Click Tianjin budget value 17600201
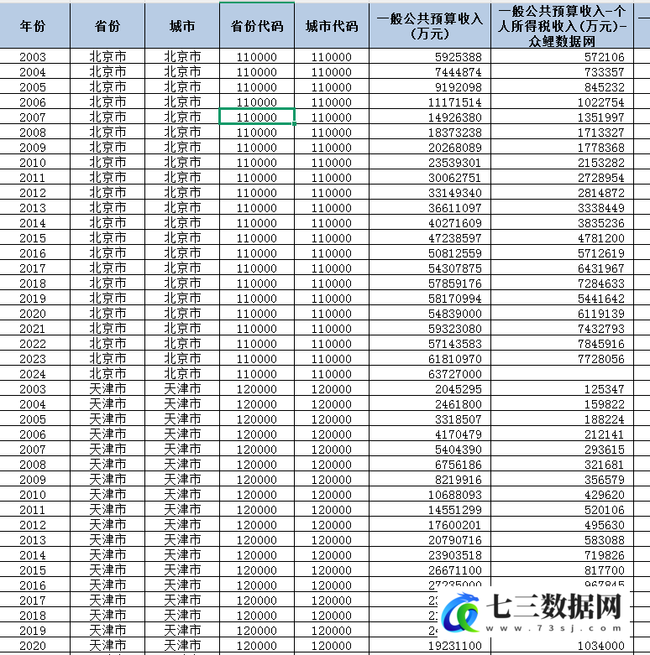This screenshot has width=650, height=655. tap(455, 525)
